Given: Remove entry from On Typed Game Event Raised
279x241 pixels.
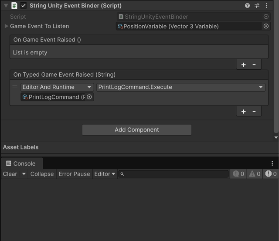Looking at the screenshot, I should 254,112.
